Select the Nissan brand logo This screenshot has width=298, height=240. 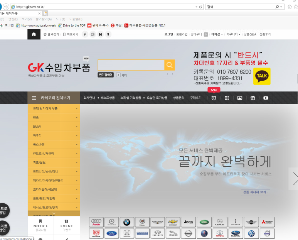click(189, 233)
